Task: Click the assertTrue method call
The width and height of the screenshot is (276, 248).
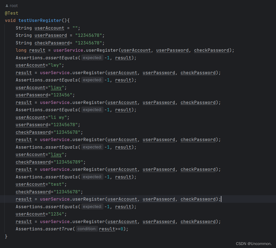Action: 59,229
